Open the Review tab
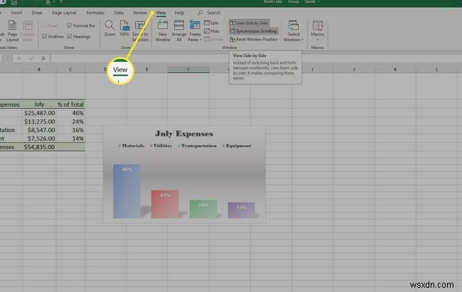The image size is (462, 292). 139,13
